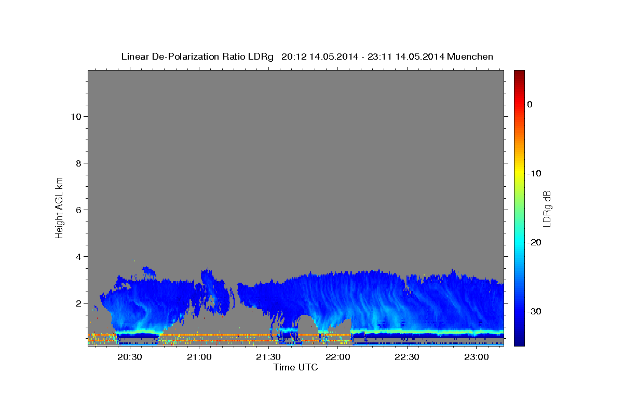This screenshot has width=623, height=415.
Task: Click the colorbar value label -10
Action: (x=534, y=173)
